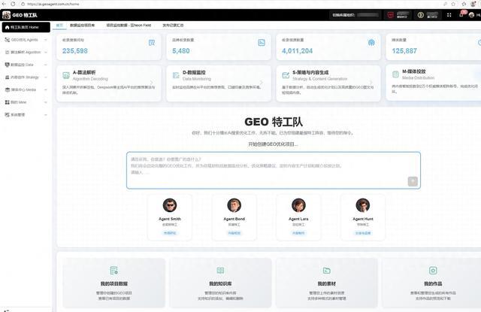Click the arrow on Data Monitoring card
The height and width of the screenshot is (312, 481).
tap(262, 82)
